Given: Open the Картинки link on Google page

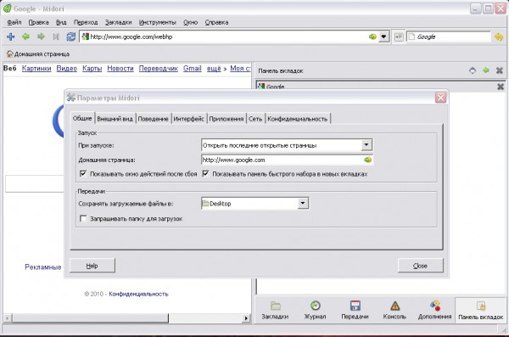Looking at the screenshot, I should tap(36, 69).
